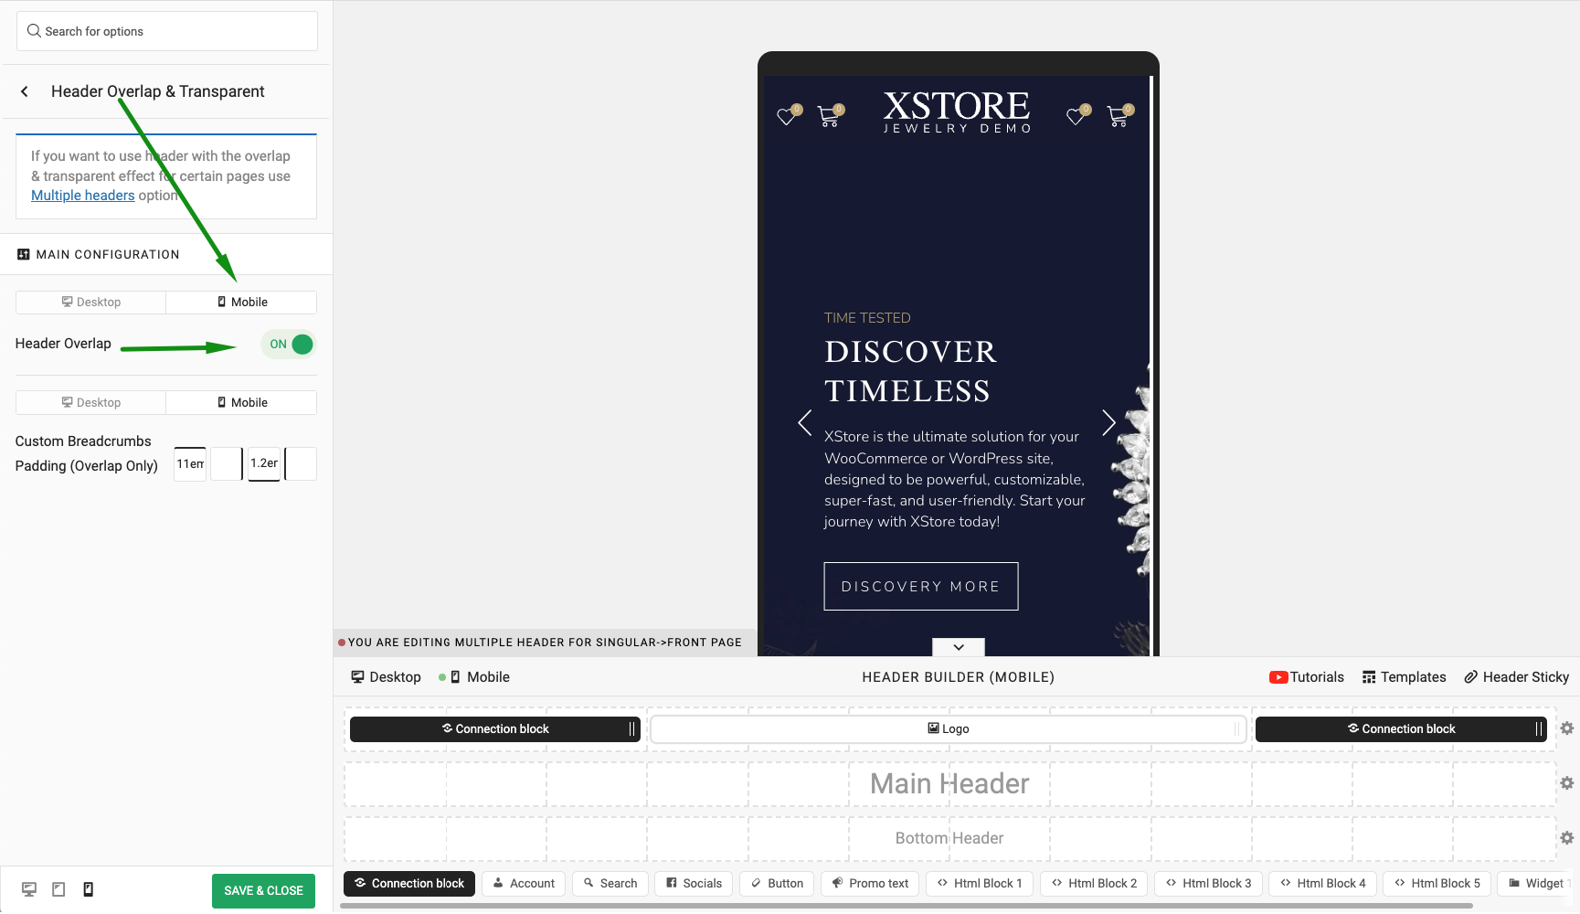
Task: Pick the Socials element chip
Action: (x=694, y=884)
